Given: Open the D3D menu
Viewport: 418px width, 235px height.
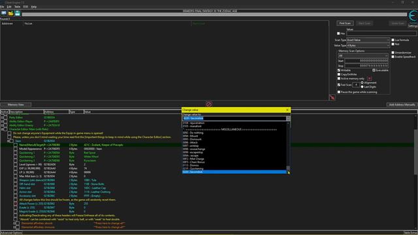Looking at the screenshot, I should tap(25, 7).
